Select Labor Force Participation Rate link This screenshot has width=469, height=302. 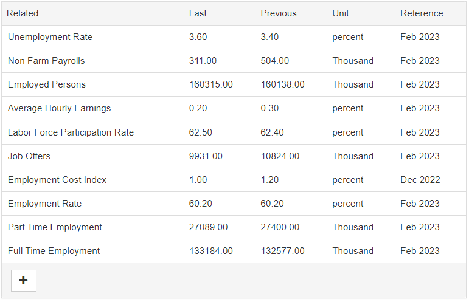[71, 132]
